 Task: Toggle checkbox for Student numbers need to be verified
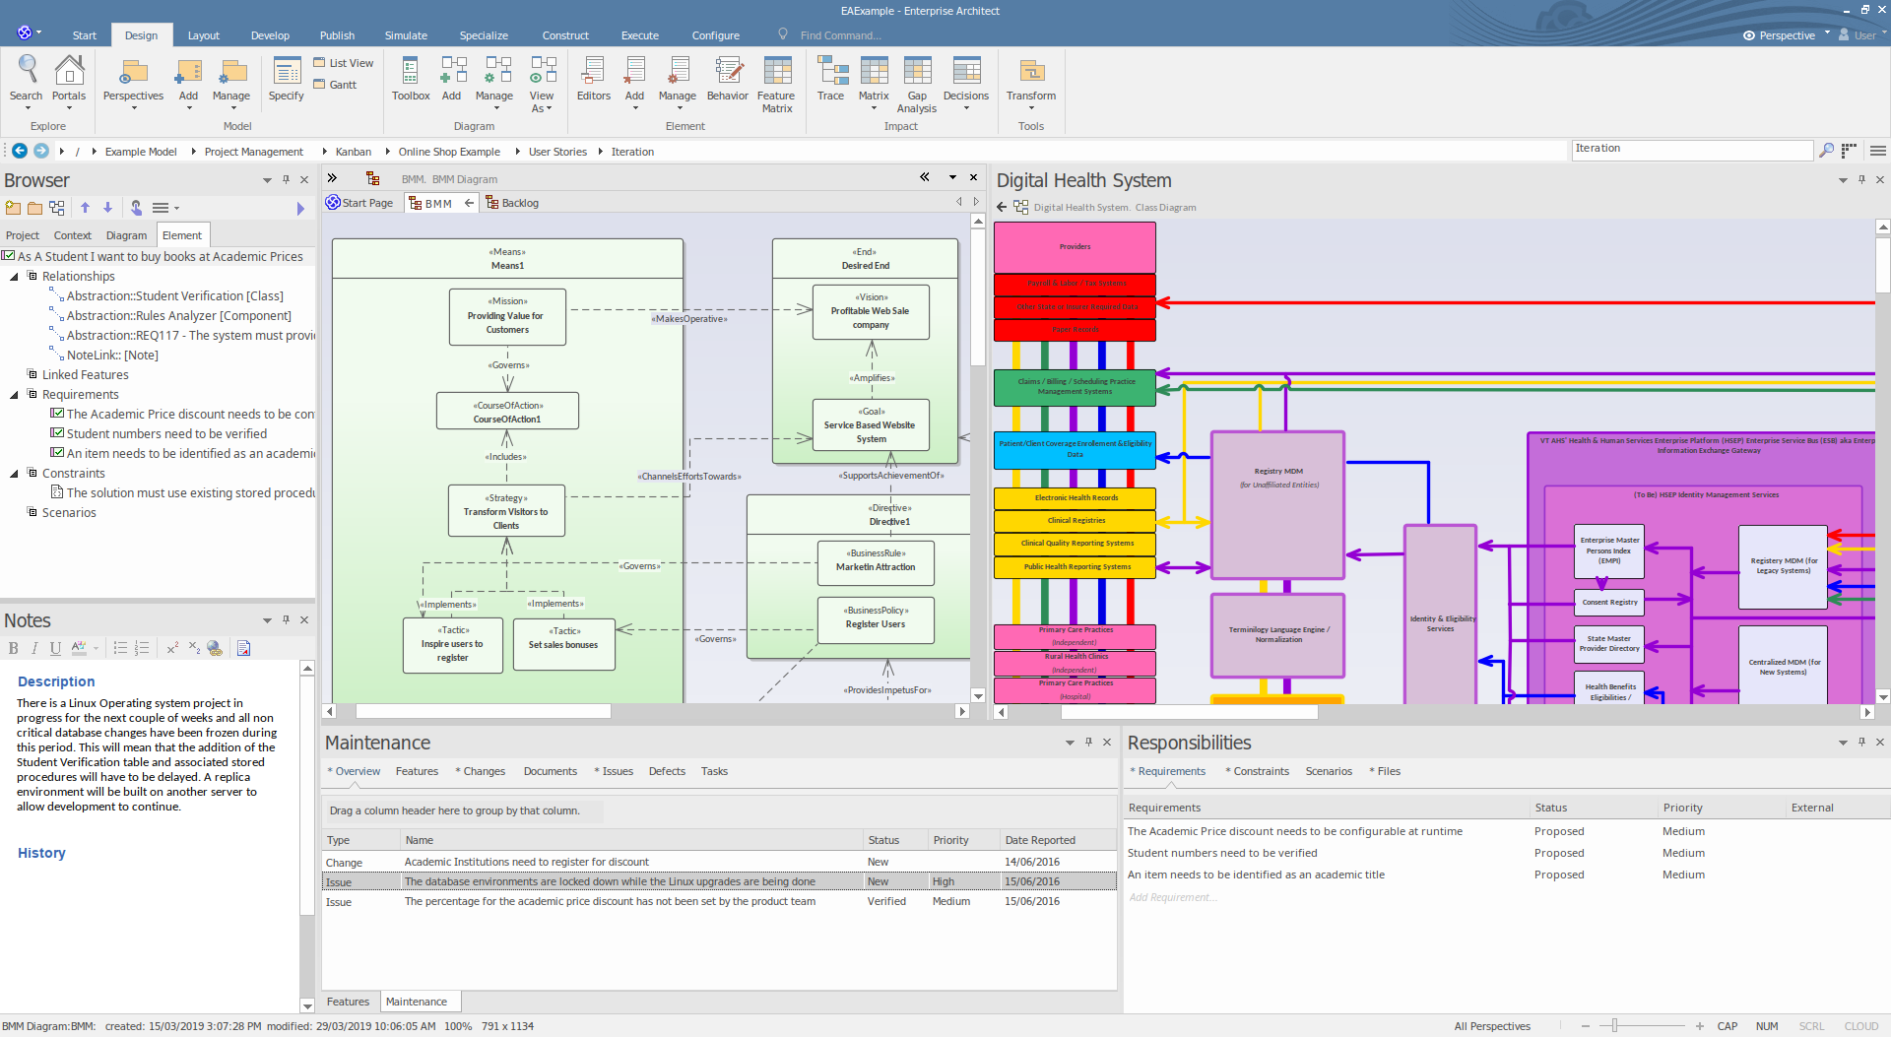pos(57,433)
